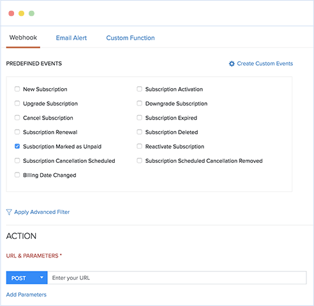Viewport: 314px width, 306px height.
Task: Focus the Enter your URL field
Action: pos(177,278)
